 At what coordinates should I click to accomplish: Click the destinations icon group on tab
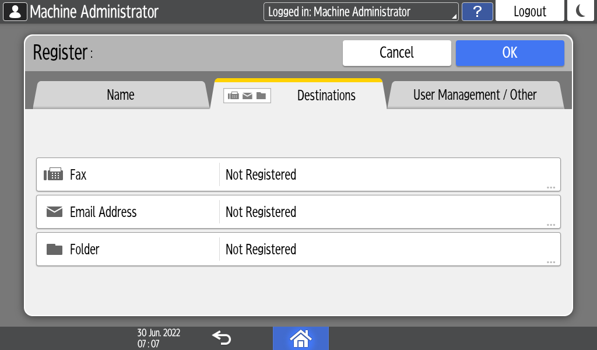click(x=247, y=96)
